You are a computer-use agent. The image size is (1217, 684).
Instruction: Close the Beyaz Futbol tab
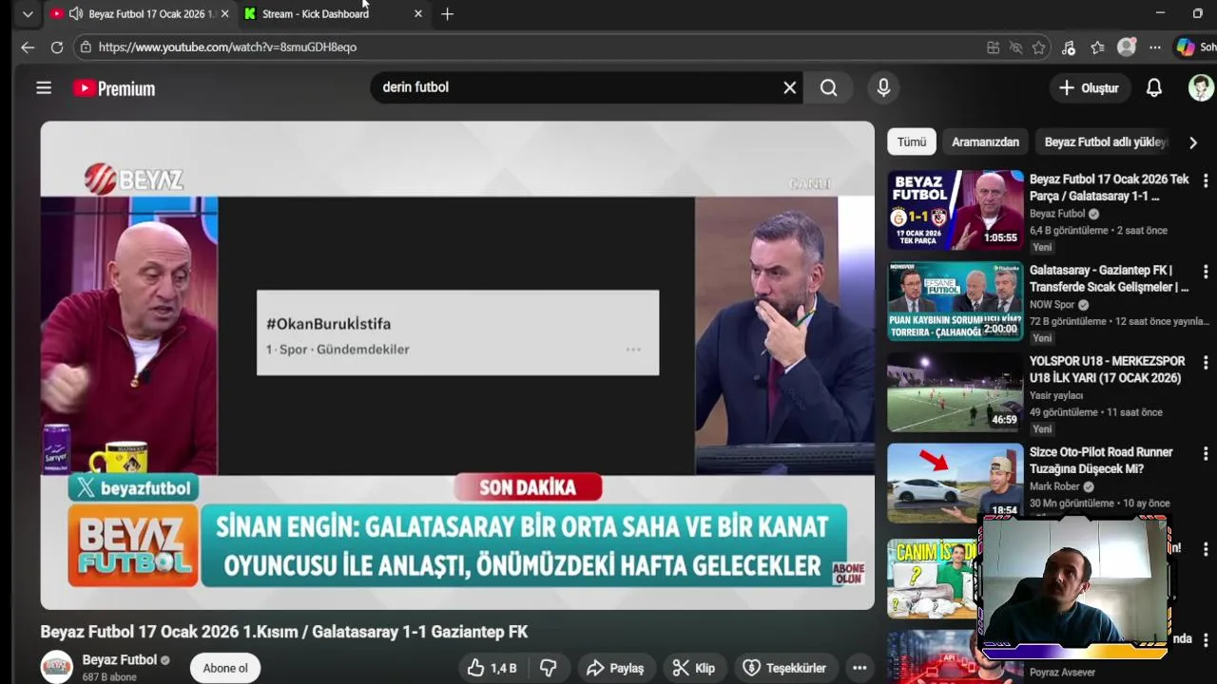(x=224, y=13)
